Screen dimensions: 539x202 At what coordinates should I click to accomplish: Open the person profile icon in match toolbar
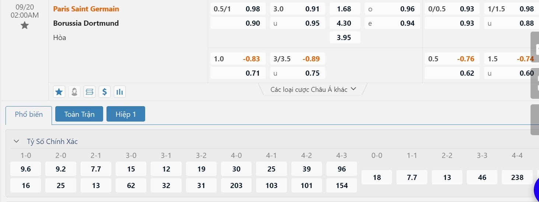[74, 92]
